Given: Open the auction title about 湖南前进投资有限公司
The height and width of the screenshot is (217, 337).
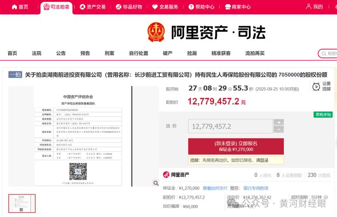Looking at the screenshot, I should click(x=176, y=75).
